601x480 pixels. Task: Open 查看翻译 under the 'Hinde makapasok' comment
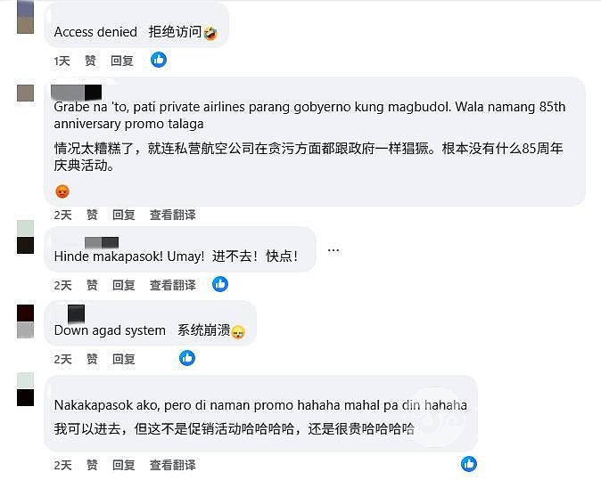point(172,285)
